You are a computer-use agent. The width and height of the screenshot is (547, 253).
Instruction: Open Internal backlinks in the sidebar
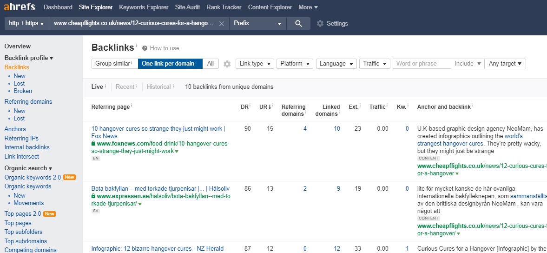[27, 147]
